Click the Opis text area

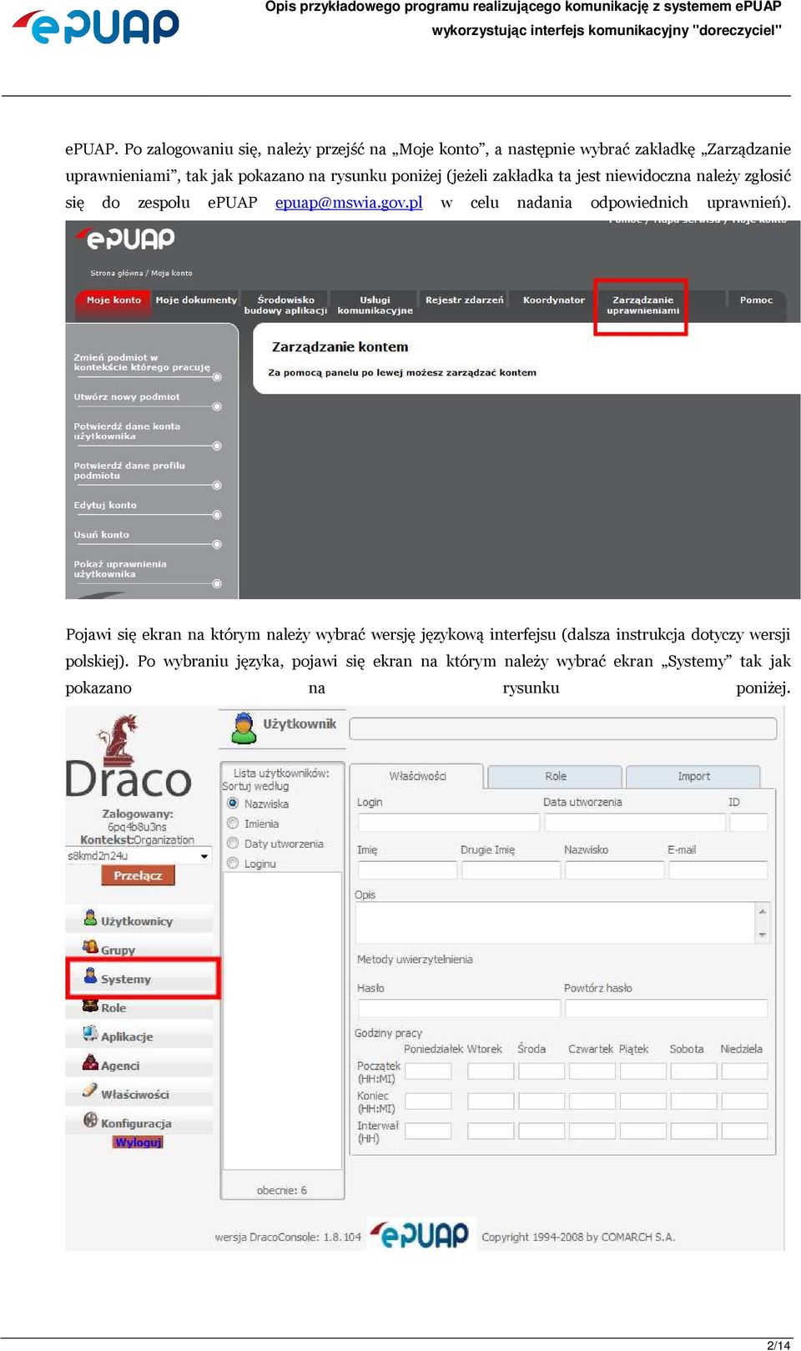[x=556, y=923]
